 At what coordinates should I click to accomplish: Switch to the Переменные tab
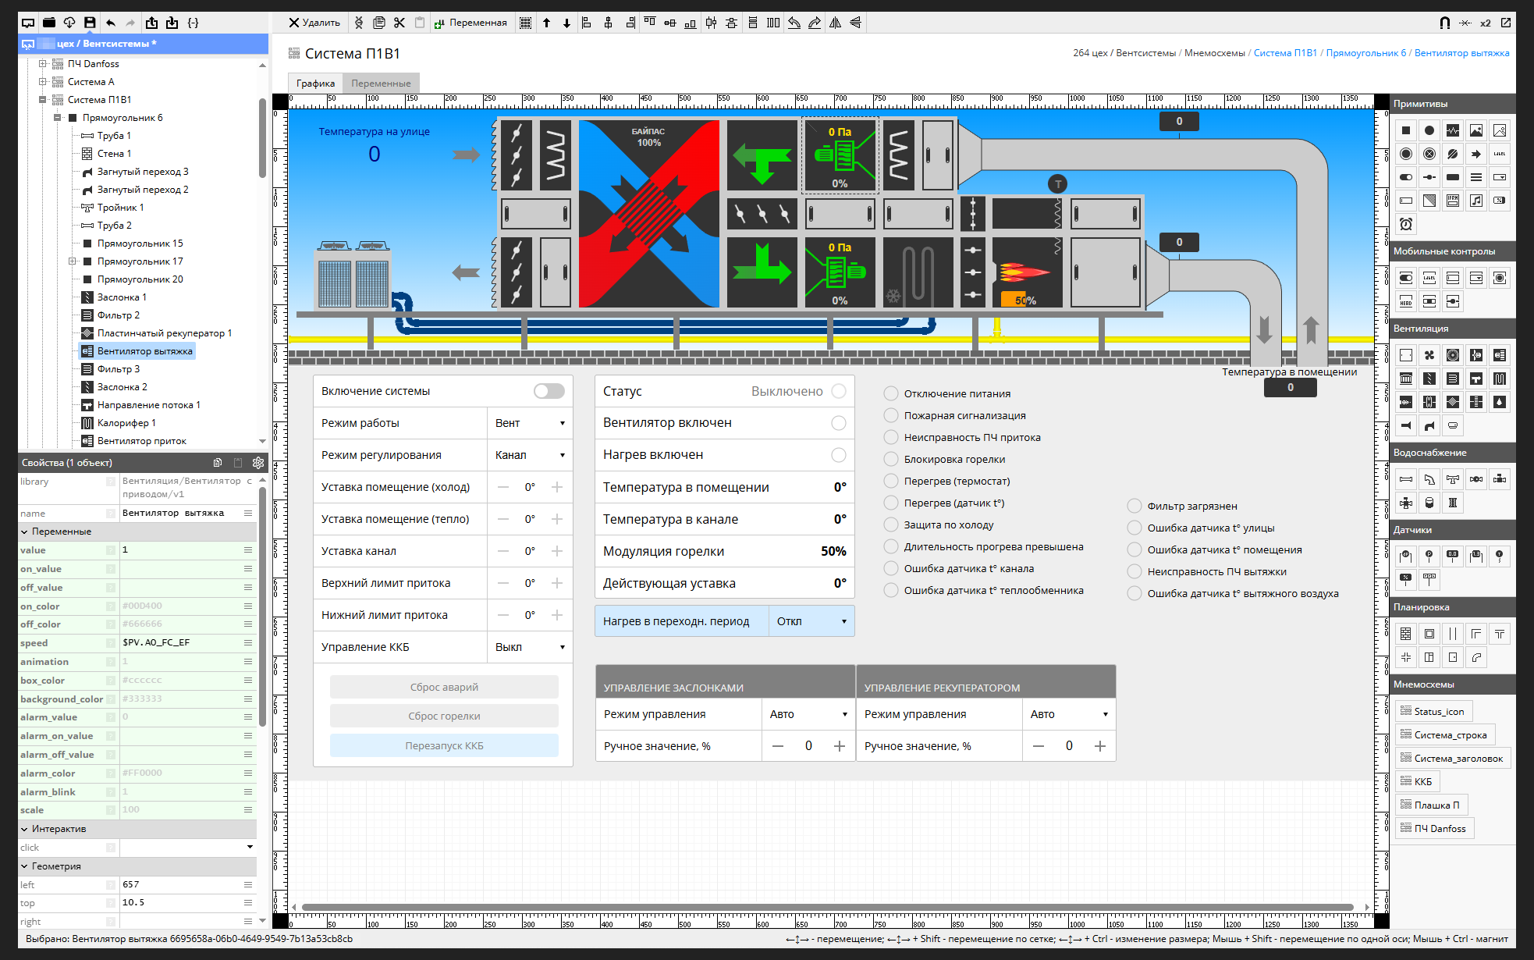point(381,84)
